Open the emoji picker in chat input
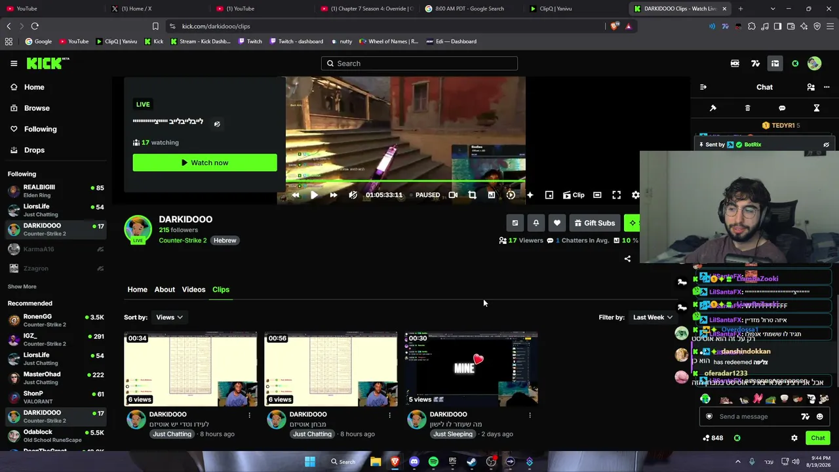 pyautogui.click(x=819, y=417)
